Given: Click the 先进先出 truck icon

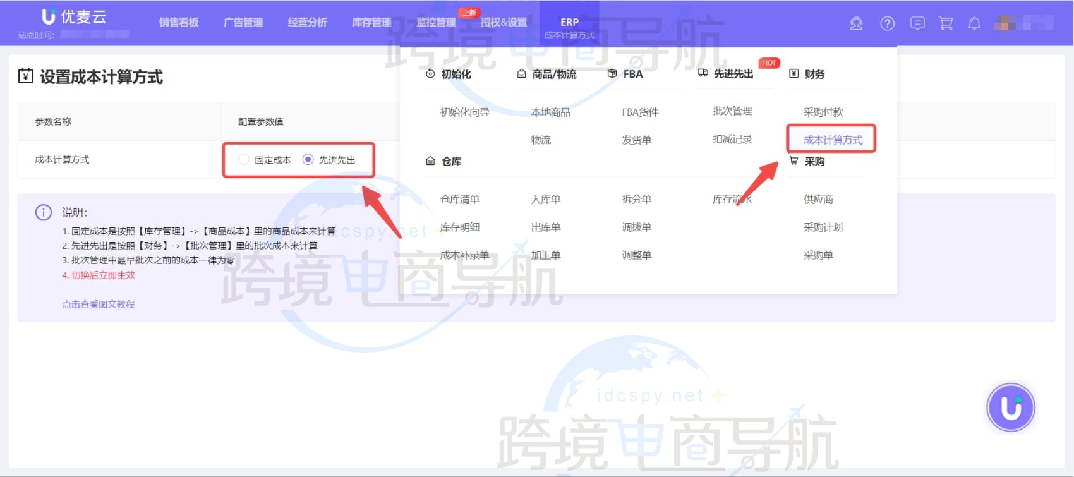Looking at the screenshot, I should click(x=703, y=73).
